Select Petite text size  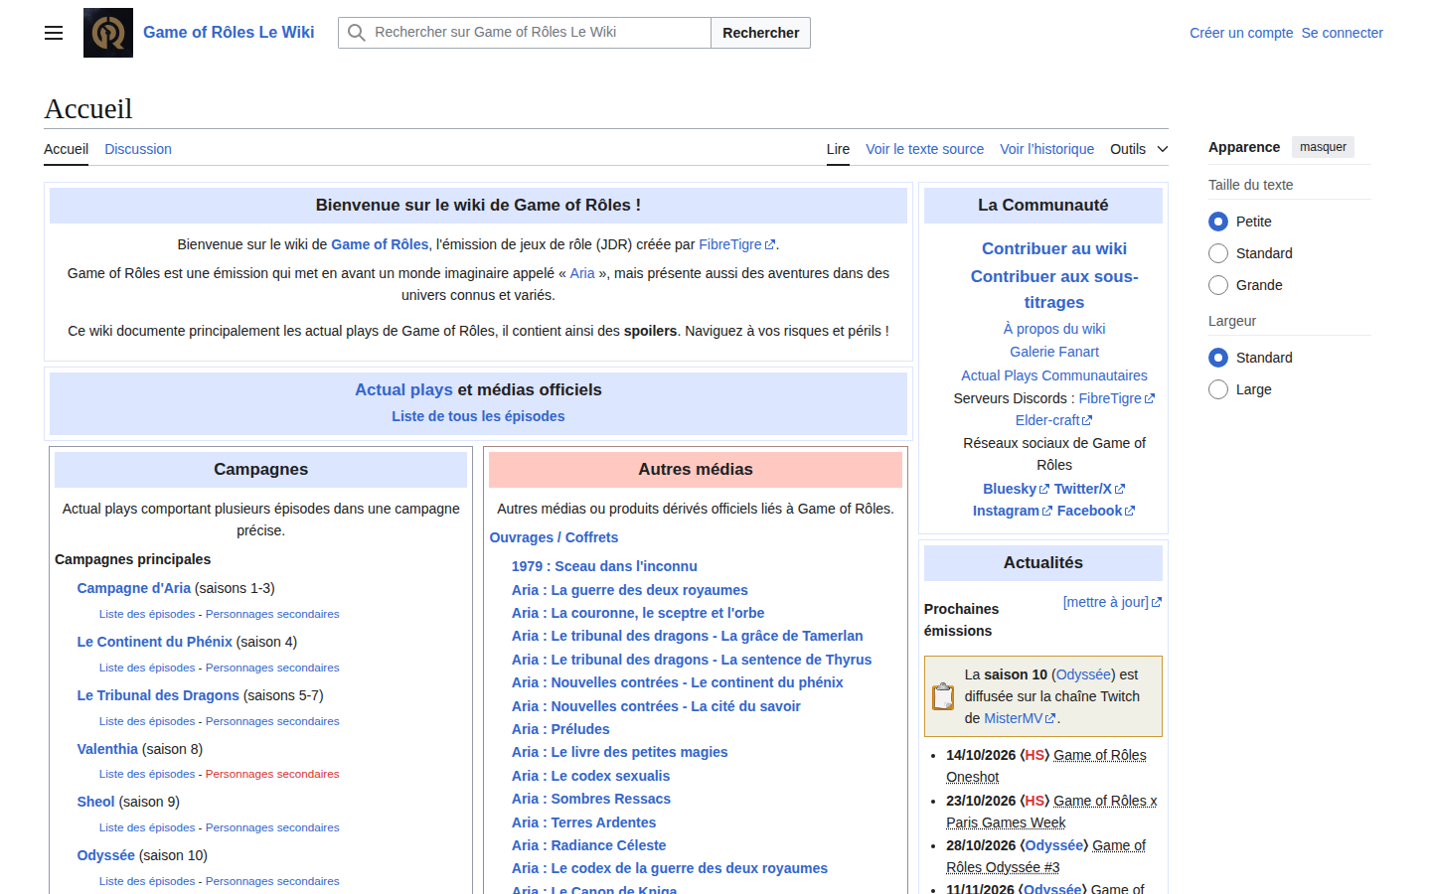pyautogui.click(x=1218, y=222)
